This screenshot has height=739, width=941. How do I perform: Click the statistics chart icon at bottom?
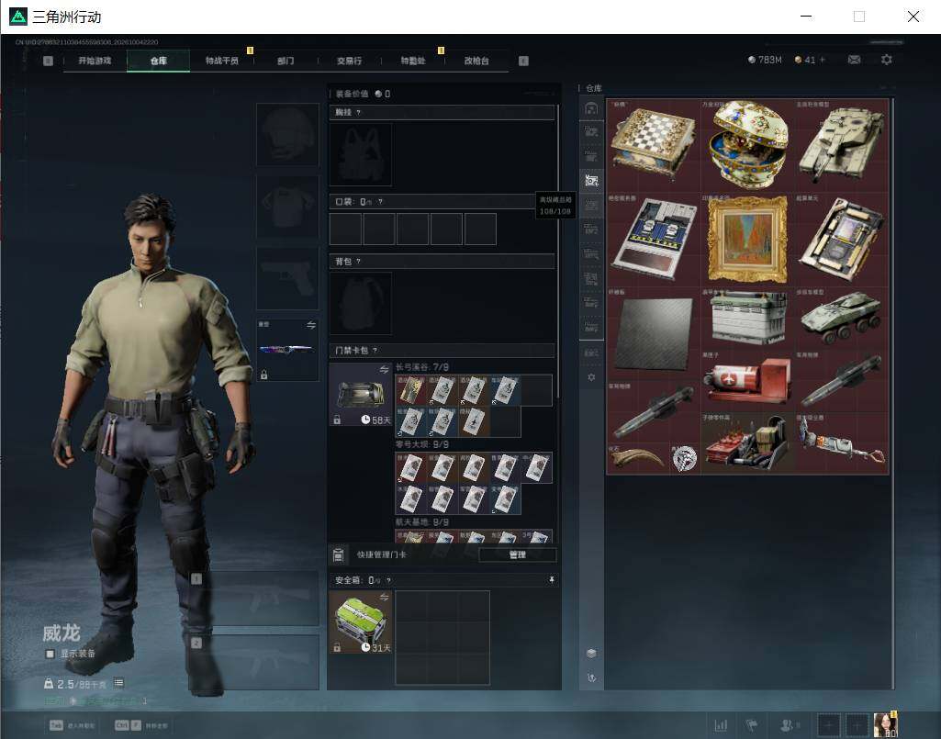pyautogui.click(x=721, y=725)
